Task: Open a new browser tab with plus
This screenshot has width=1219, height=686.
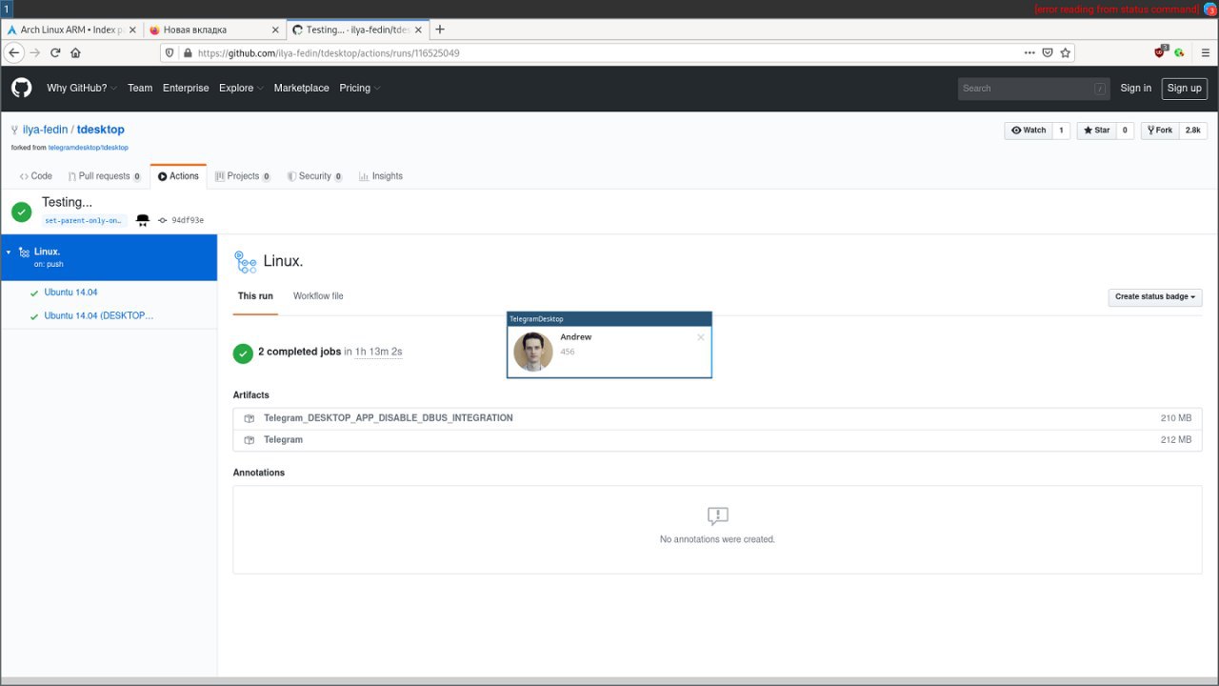Action: [440, 30]
